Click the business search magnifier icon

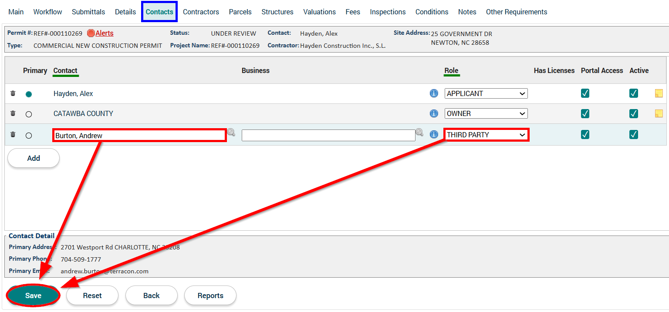419,133
